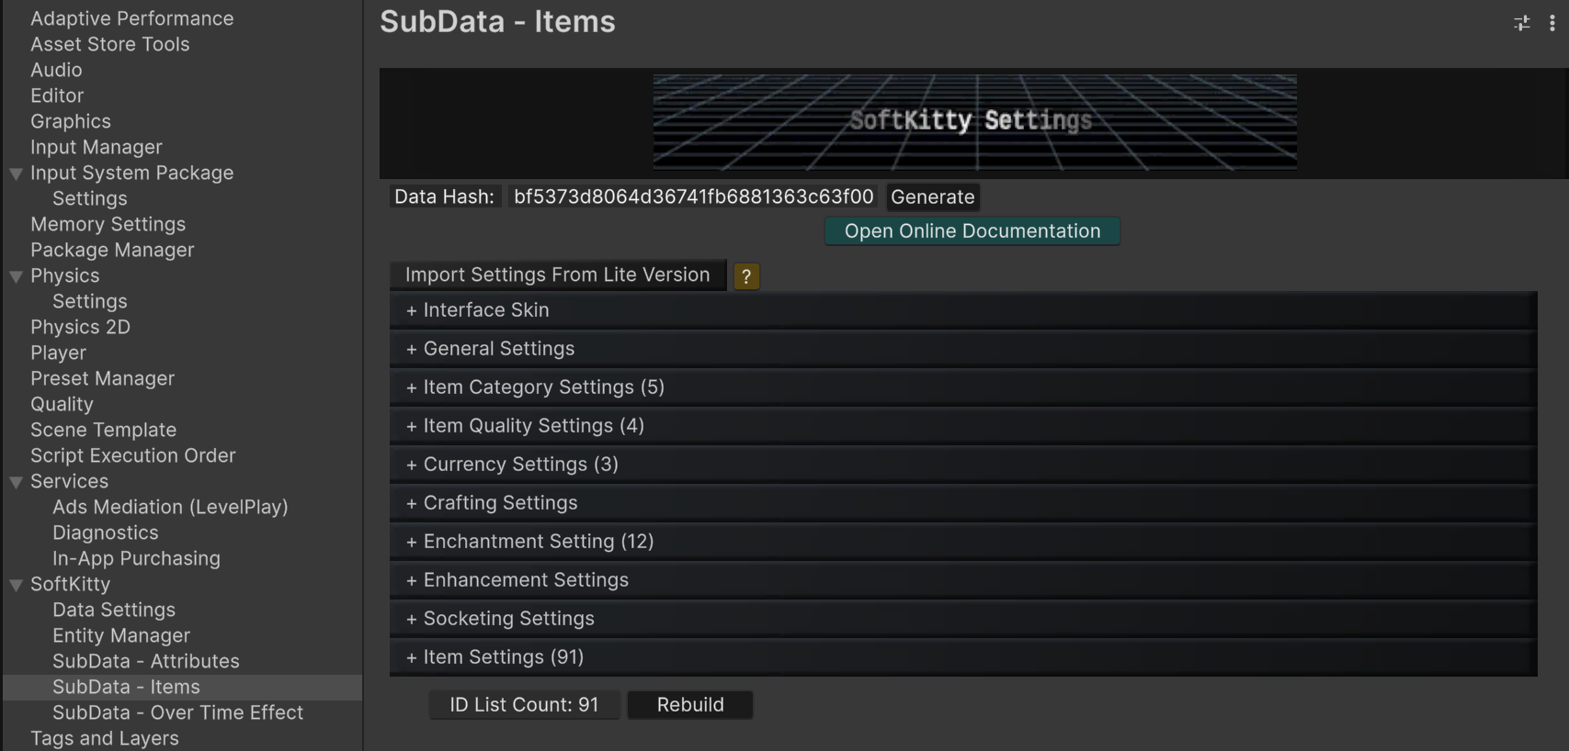Expand Enchantment Setting (12) section
This screenshot has width=1569, height=751.
(538, 542)
